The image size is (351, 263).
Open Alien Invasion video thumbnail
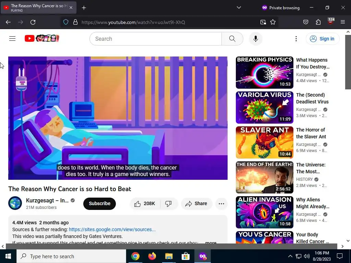[264, 212]
